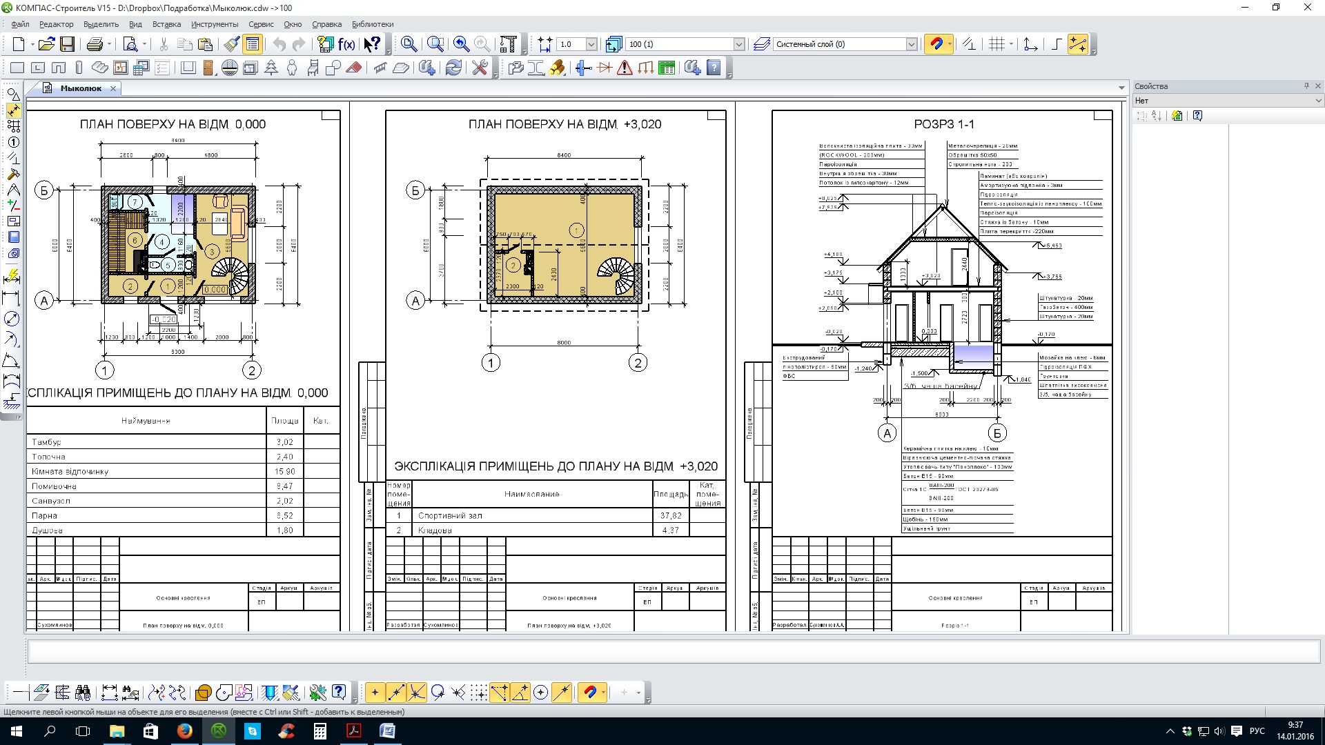Open the Редактор menu
The width and height of the screenshot is (1325, 745).
tap(56, 24)
